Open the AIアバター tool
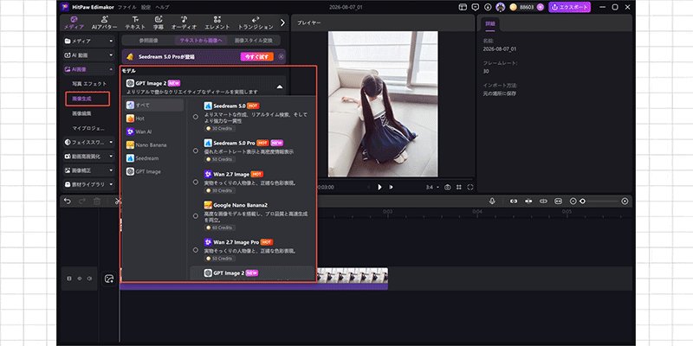 click(104, 23)
